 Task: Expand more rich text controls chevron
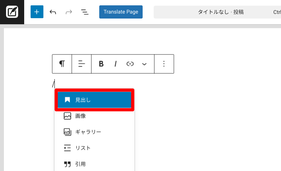pos(144,64)
